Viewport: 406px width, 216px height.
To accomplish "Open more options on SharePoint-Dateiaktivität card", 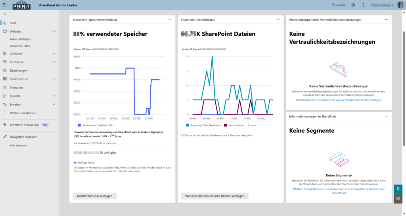I will [x=278, y=19].
